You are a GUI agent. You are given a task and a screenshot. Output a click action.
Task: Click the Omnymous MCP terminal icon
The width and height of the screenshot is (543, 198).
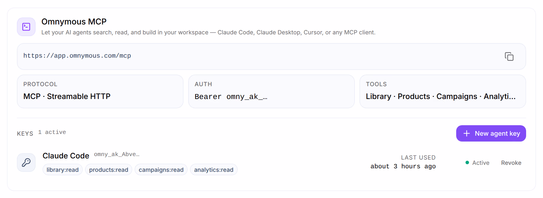pyautogui.click(x=26, y=27)
